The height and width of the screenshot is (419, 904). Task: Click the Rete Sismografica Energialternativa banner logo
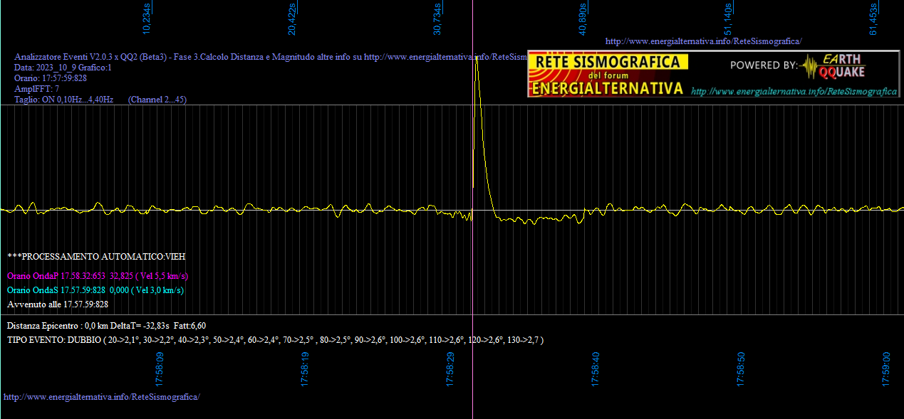click(608, 74)
